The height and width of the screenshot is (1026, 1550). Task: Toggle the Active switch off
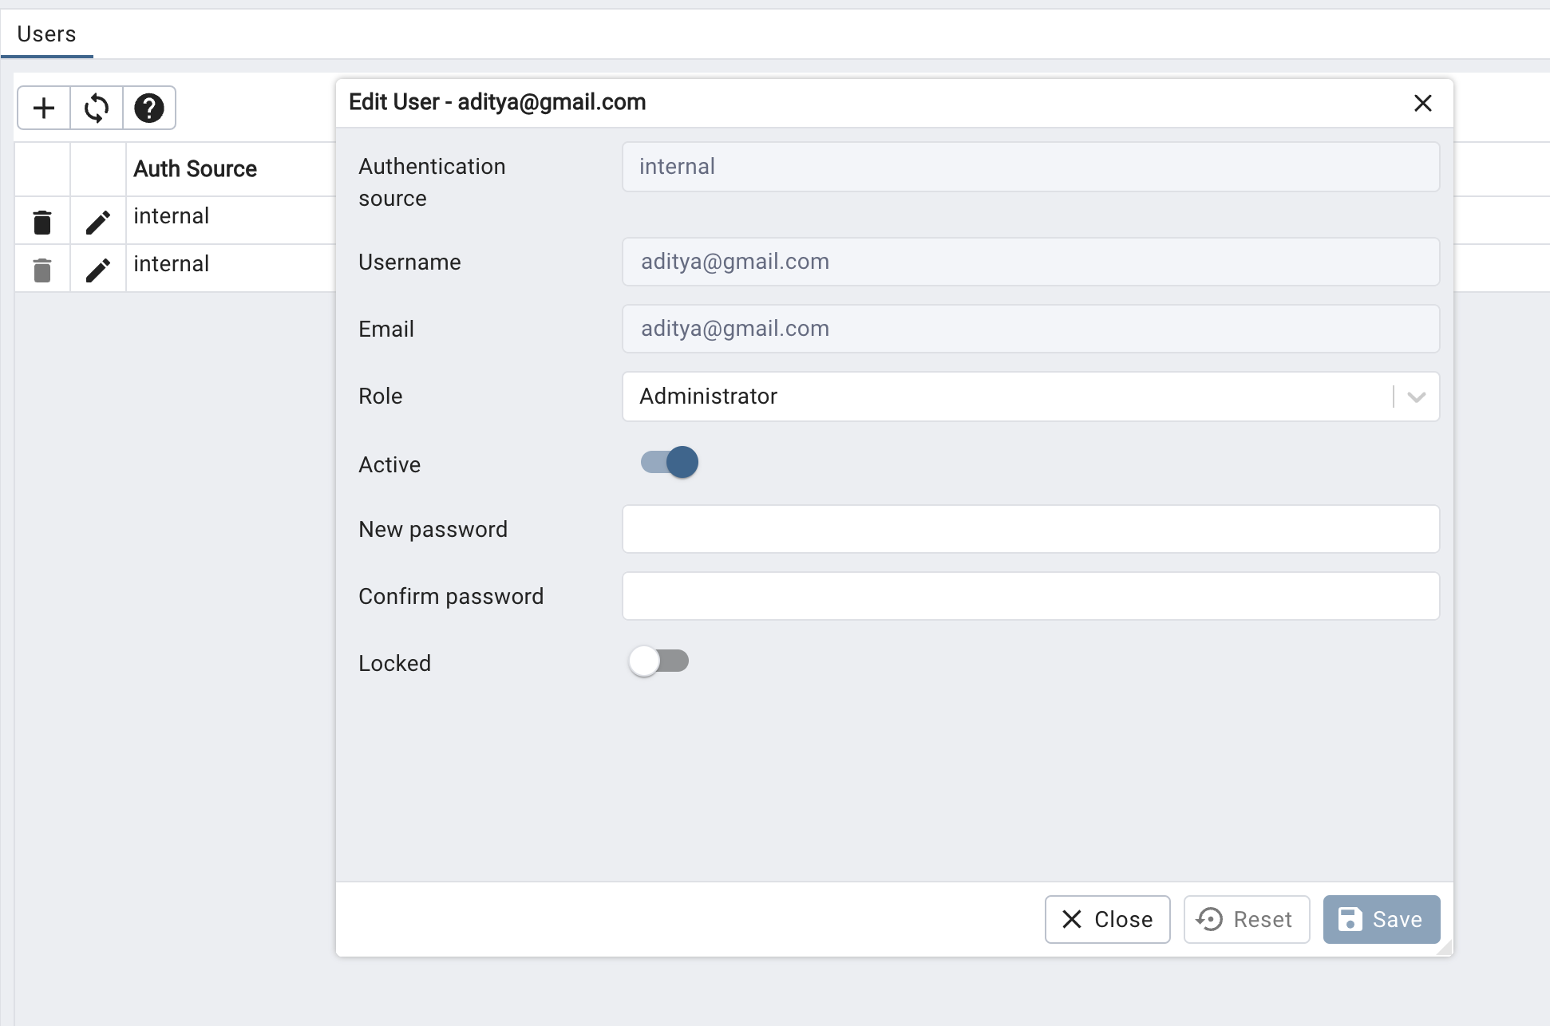coord(670,462)
